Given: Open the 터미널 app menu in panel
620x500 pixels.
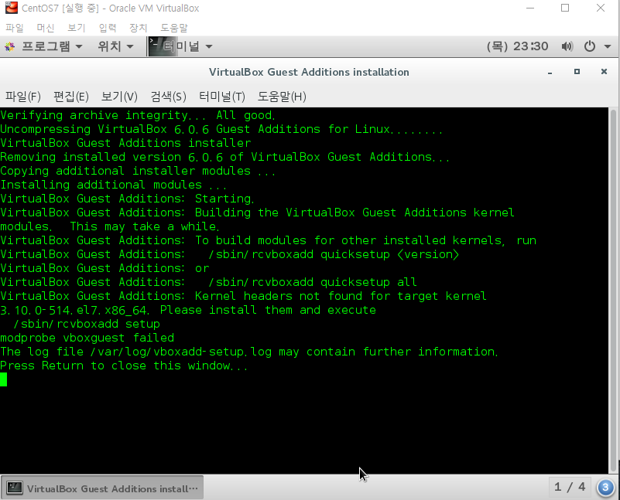Looking at the screenshot, I should tap(188, 46).
